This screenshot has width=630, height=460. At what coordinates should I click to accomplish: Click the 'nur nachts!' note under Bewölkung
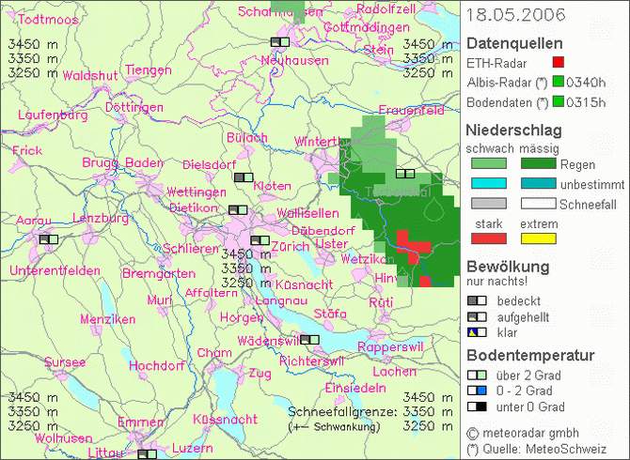pyautogui.click(x=496, y=281)
